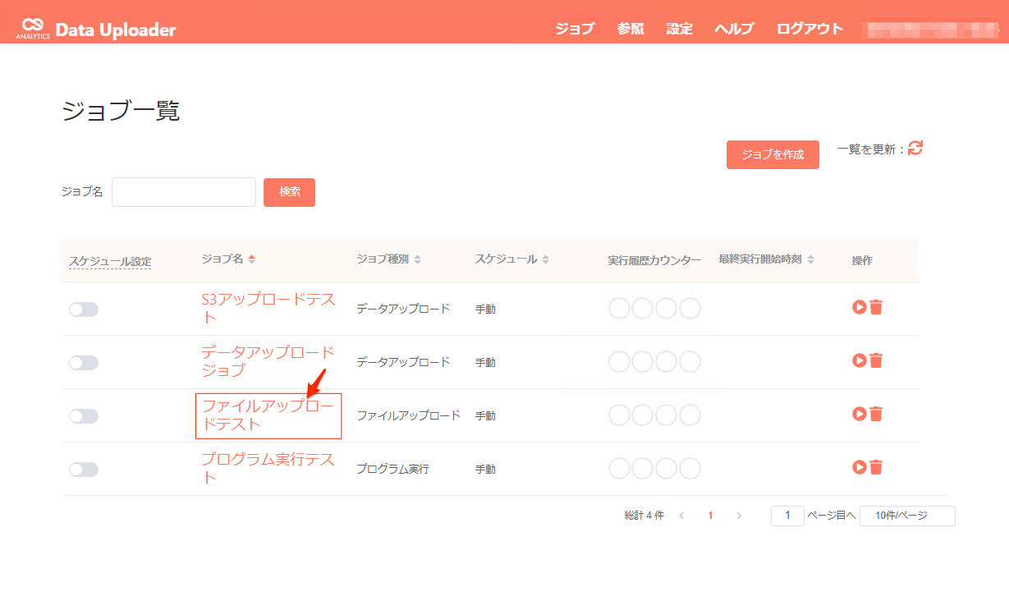Open the ファイルアップロードテスト job link
Screen dimensions: 1009x610
(268, 415)
